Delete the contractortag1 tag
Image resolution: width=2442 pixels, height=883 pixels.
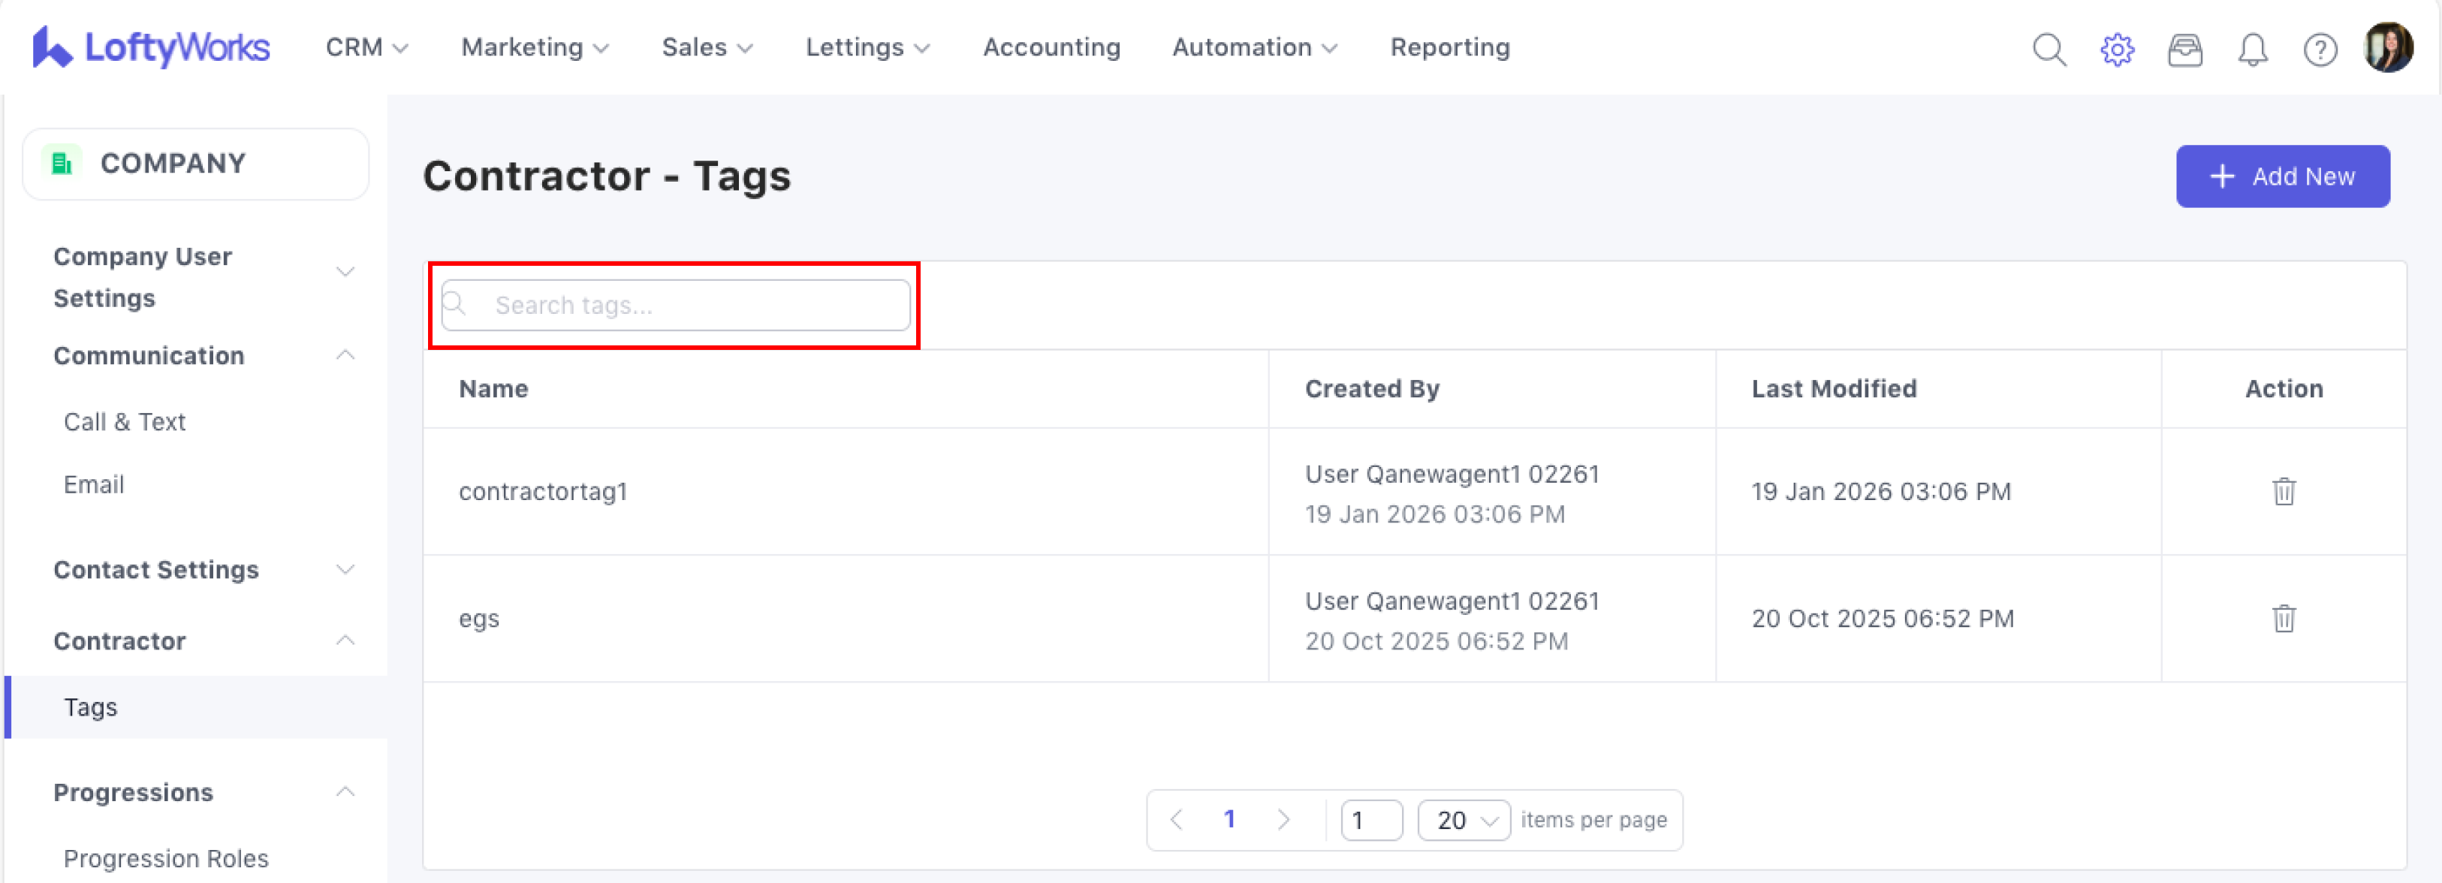pos(2283,492)
